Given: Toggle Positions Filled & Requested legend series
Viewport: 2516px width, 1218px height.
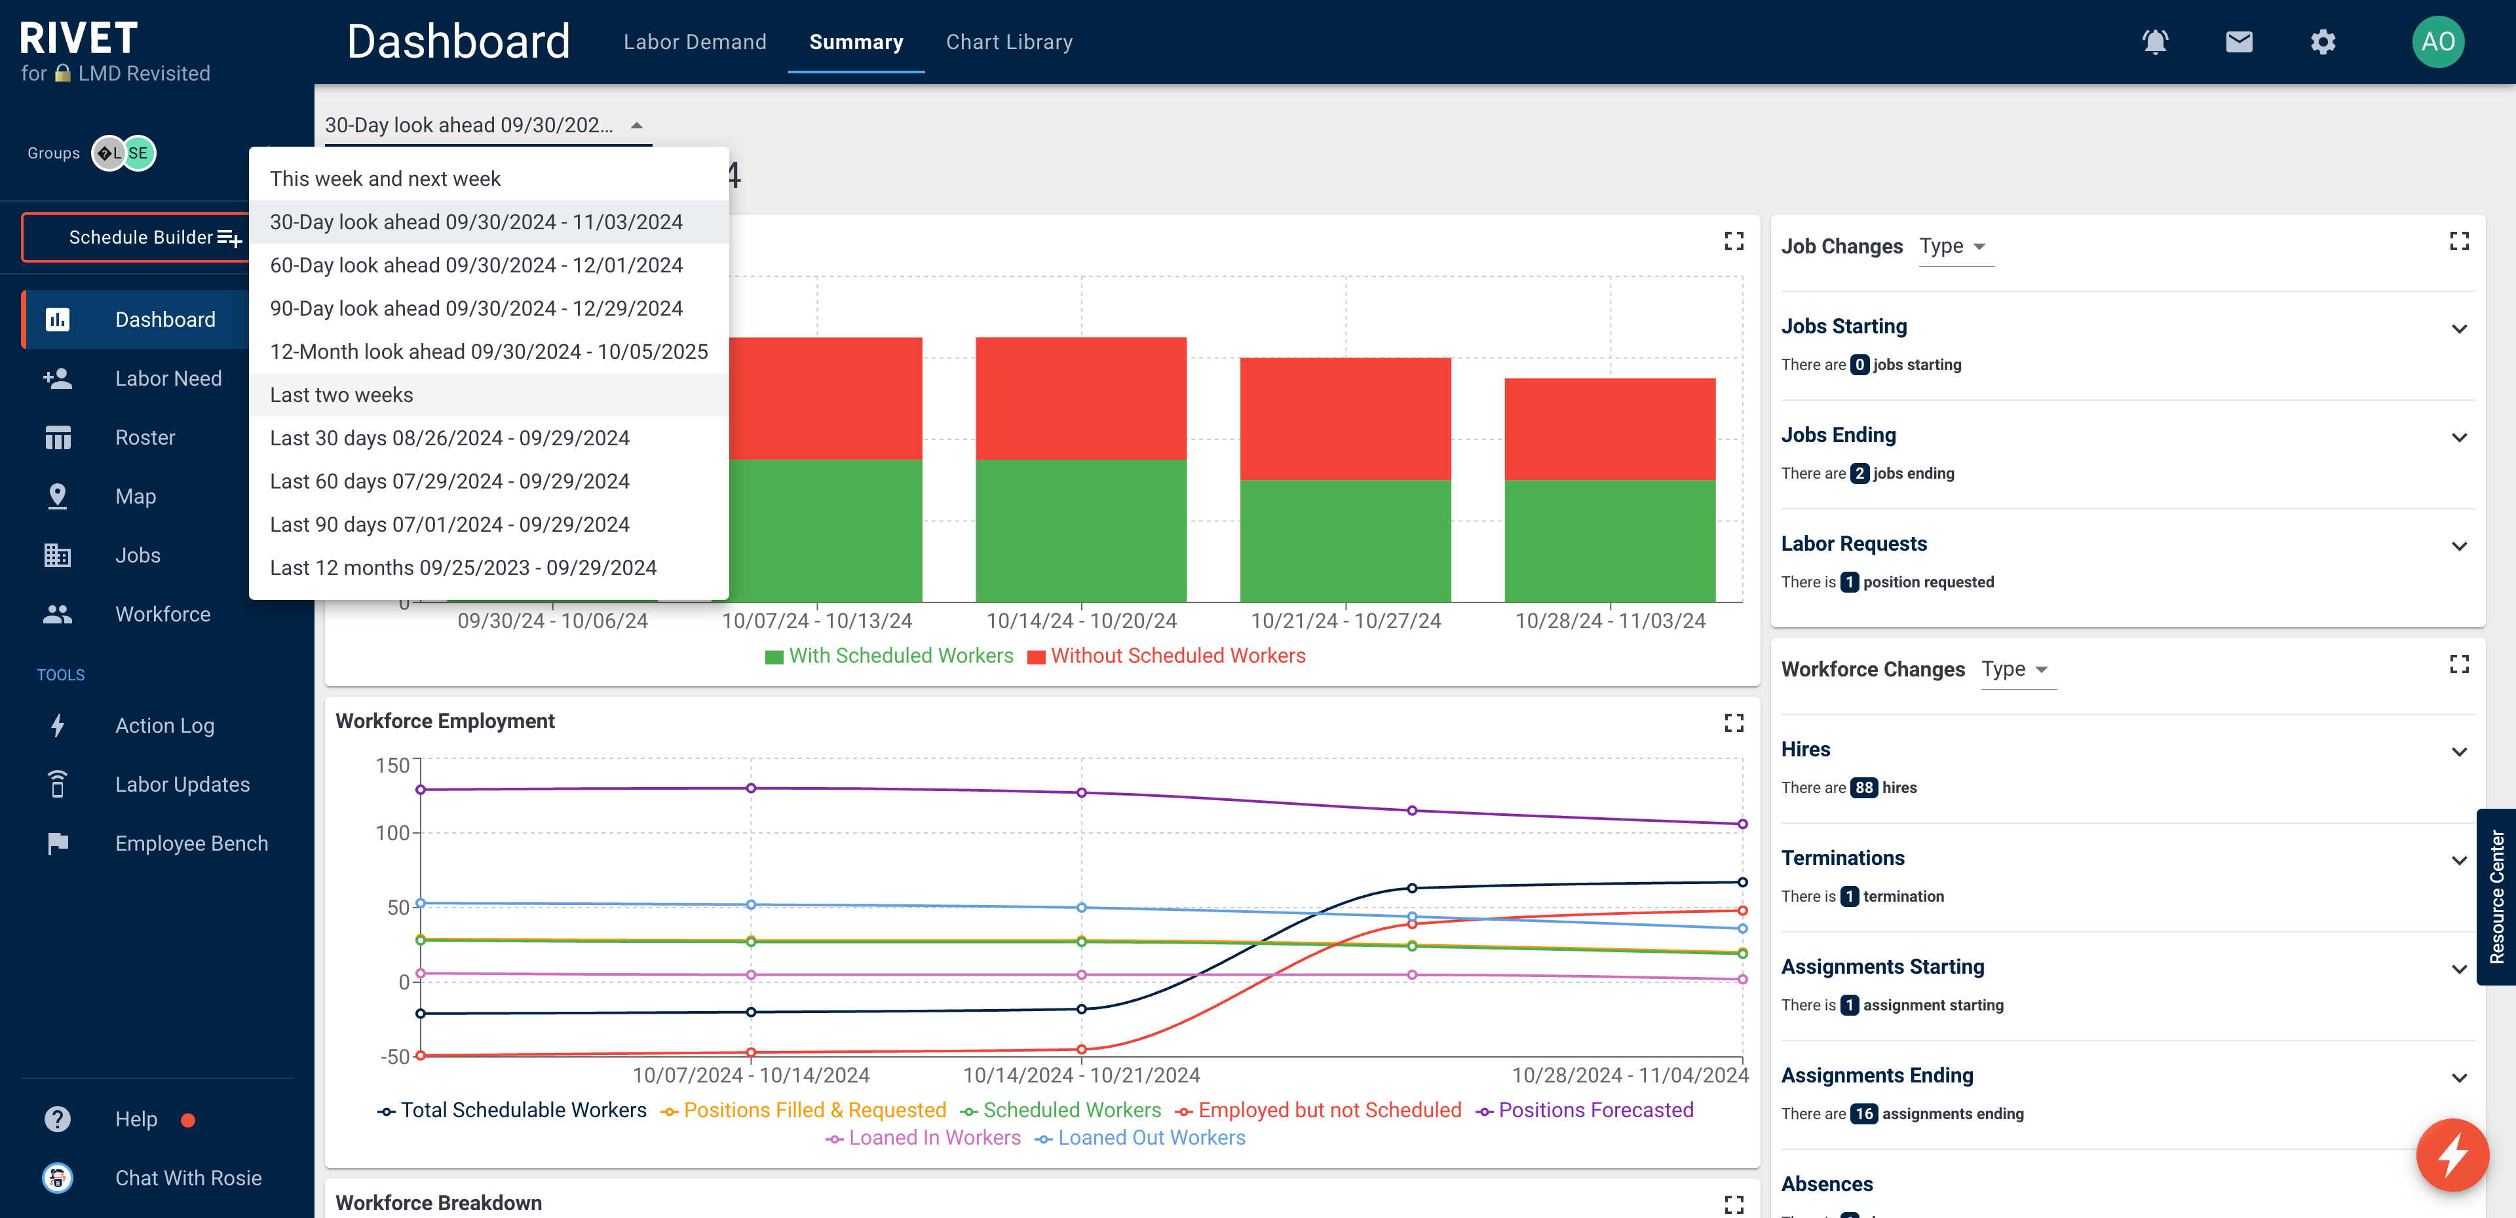Looking at the screenshot, I should click(x=803, y=1110).
